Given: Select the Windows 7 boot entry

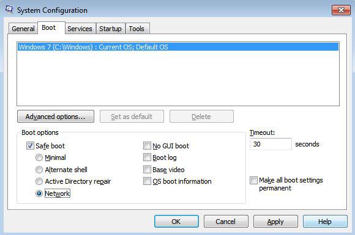Looking at the screenshot, I should 178,47.
